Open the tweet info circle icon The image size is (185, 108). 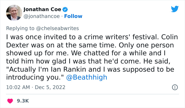click(x=175, y=87)
